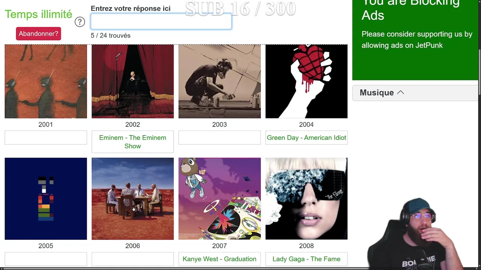Click the vertical page scrollbar
481x270 pixels.
pyautogui.click(x=479, y=135)
